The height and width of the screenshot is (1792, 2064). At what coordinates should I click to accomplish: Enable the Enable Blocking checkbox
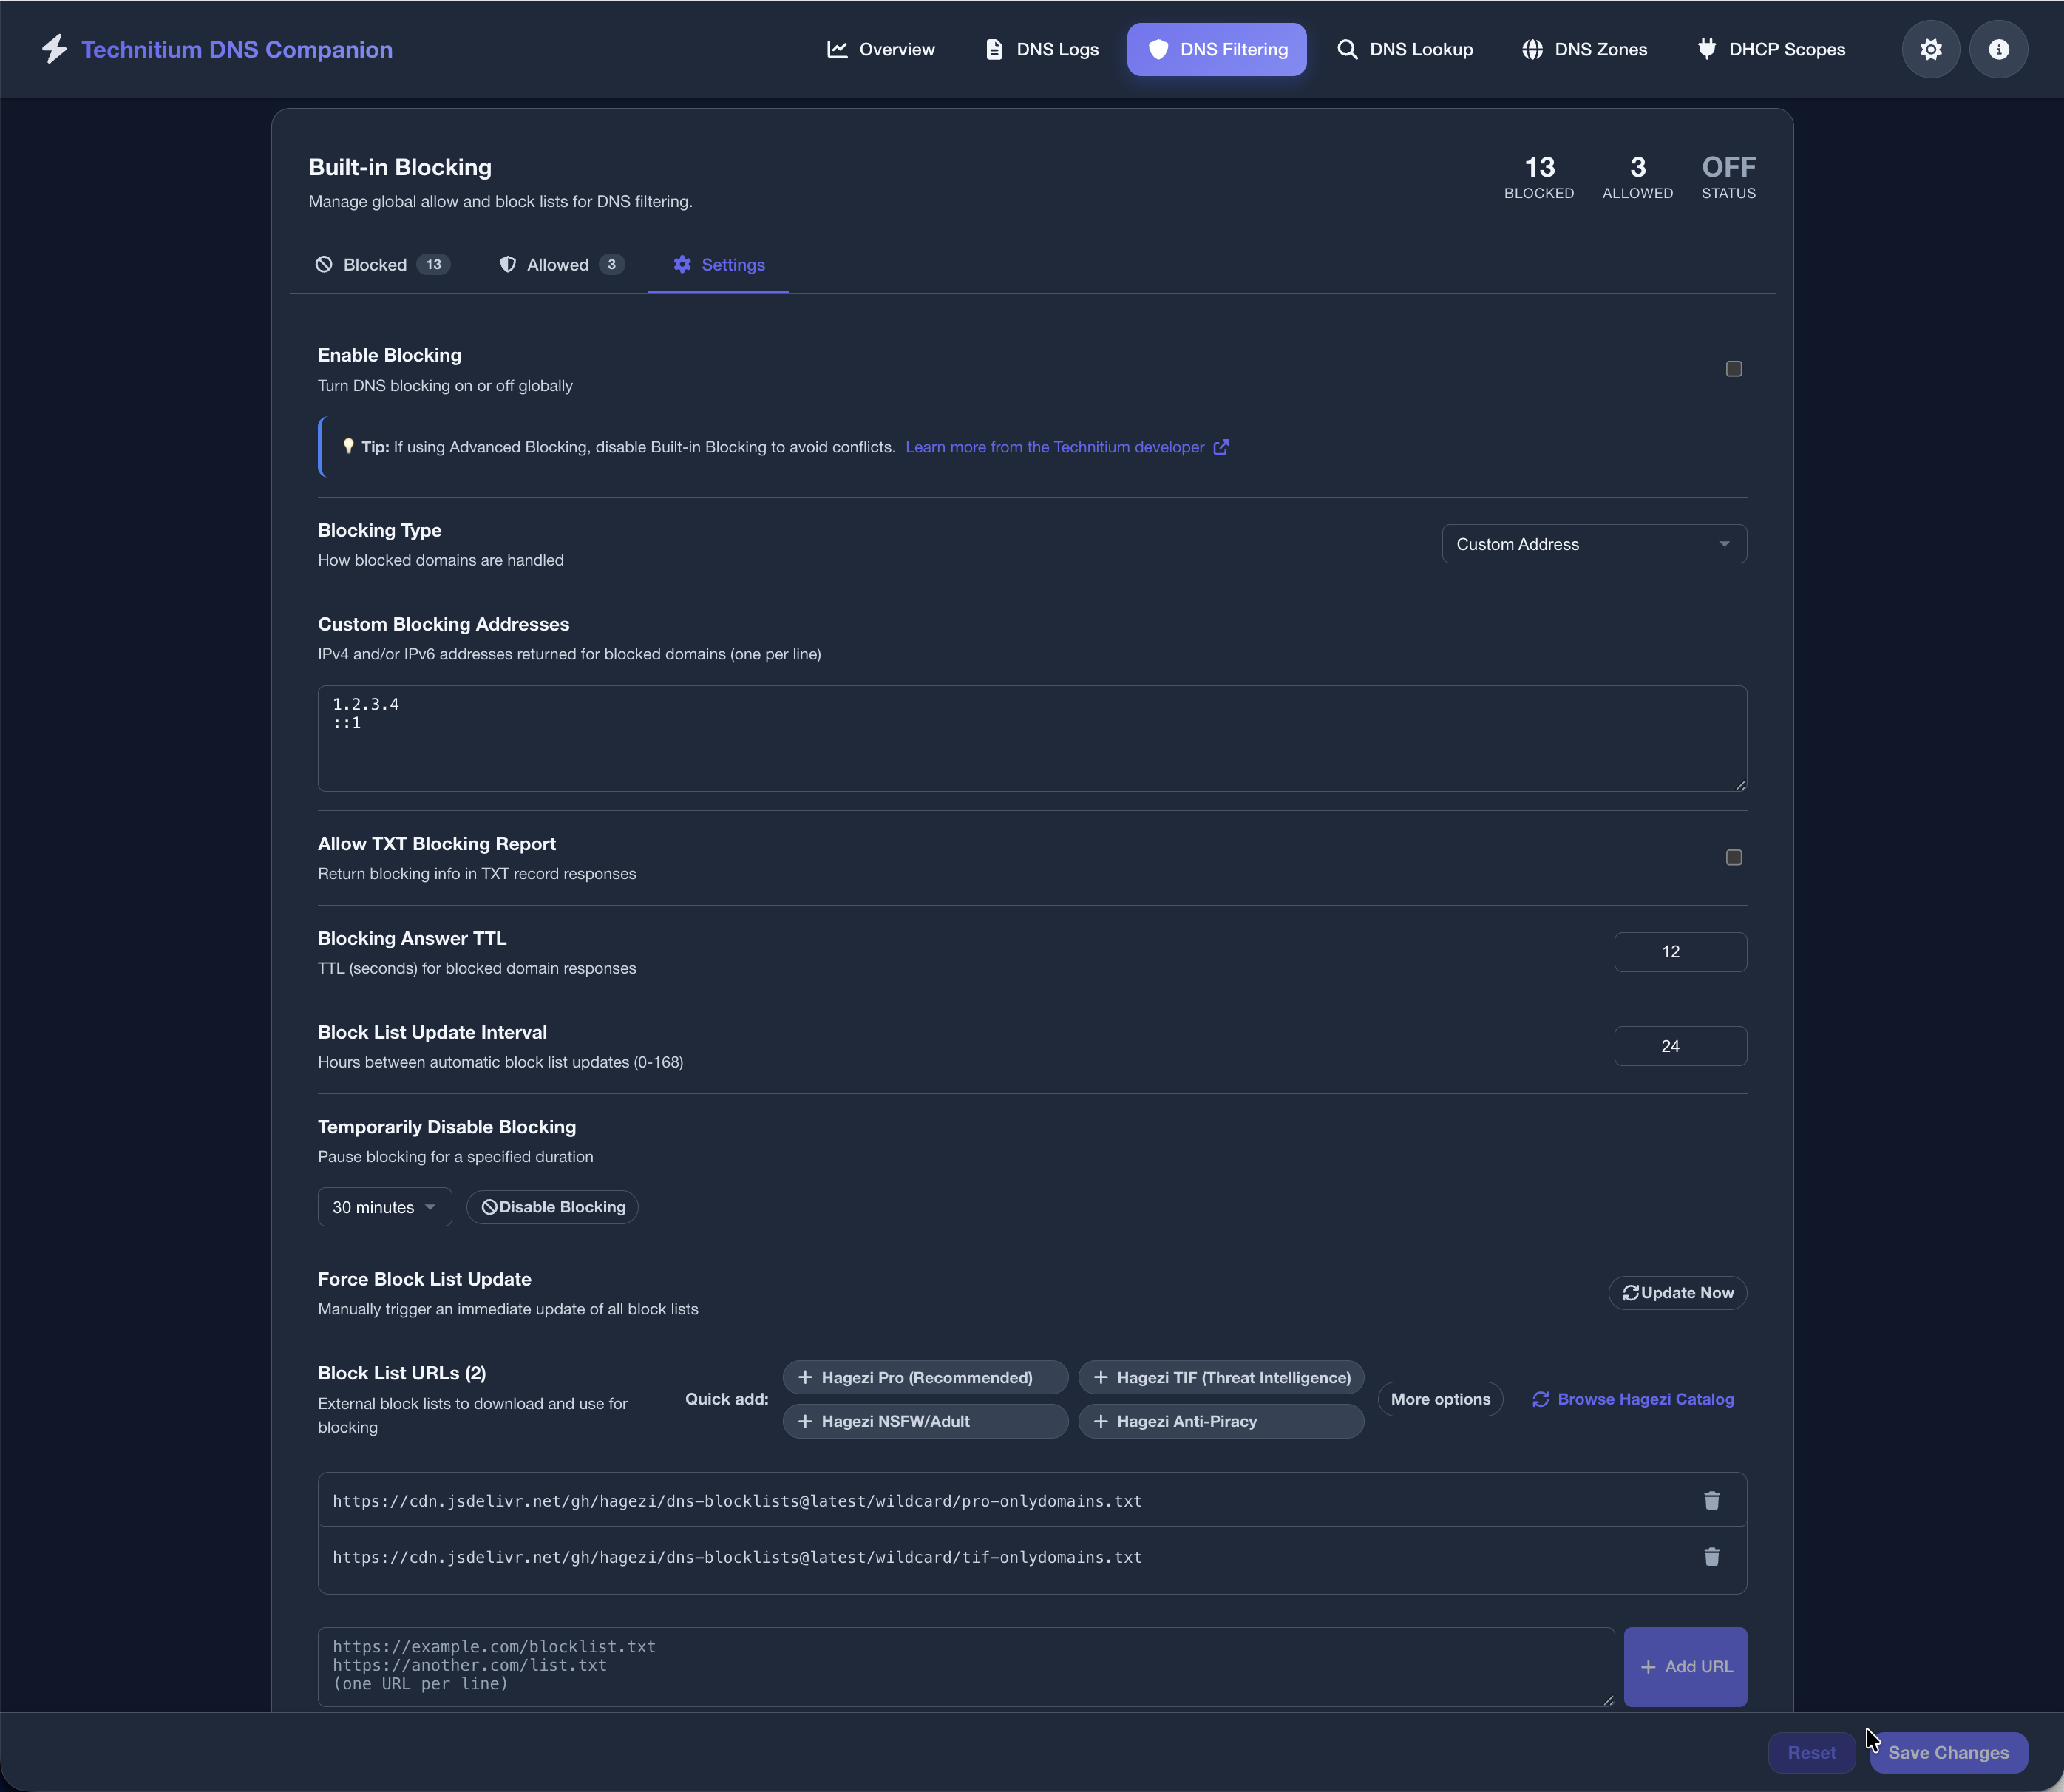click(x=1733, y=369)
